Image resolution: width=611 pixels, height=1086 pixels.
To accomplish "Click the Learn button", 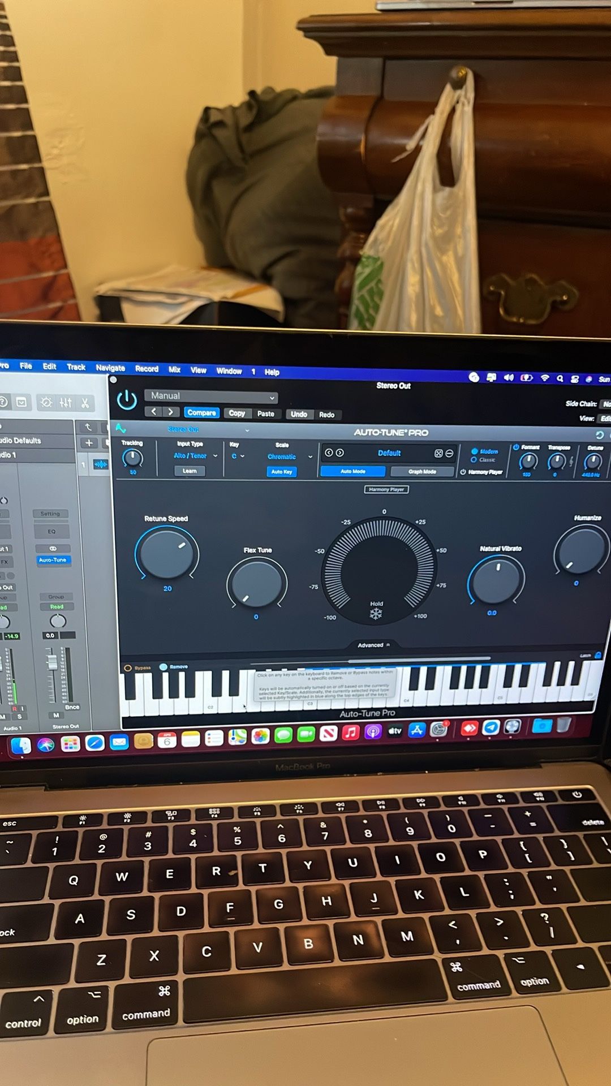I will [190, 471].
